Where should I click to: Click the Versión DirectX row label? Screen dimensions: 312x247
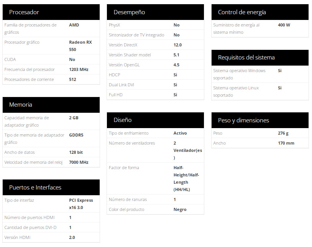[x=123, y=45]
